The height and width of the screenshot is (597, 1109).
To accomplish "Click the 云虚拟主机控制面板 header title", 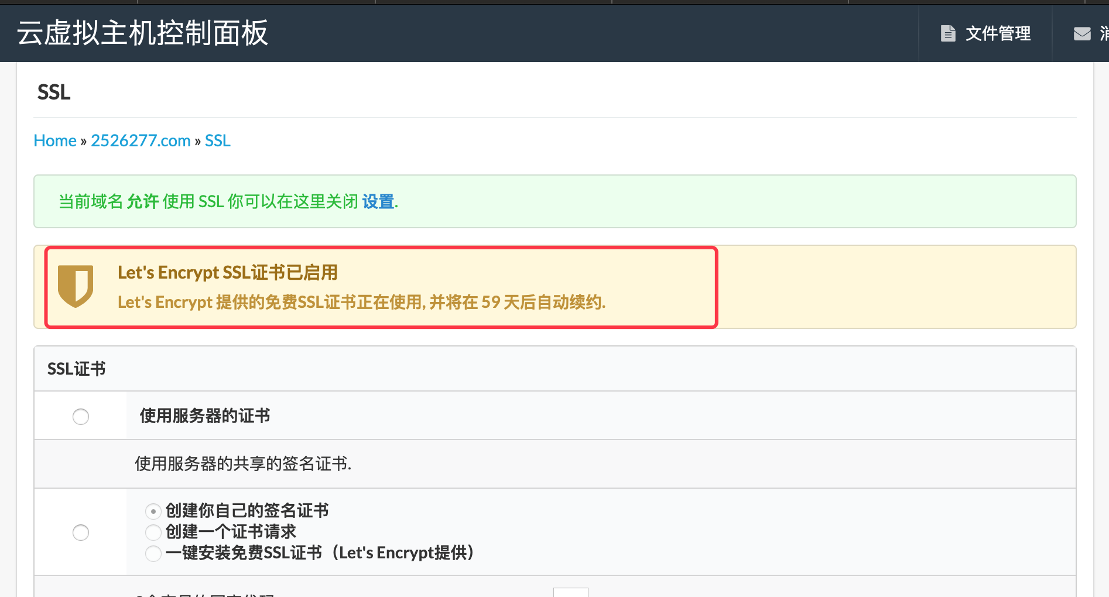I will tap(142, 33).
